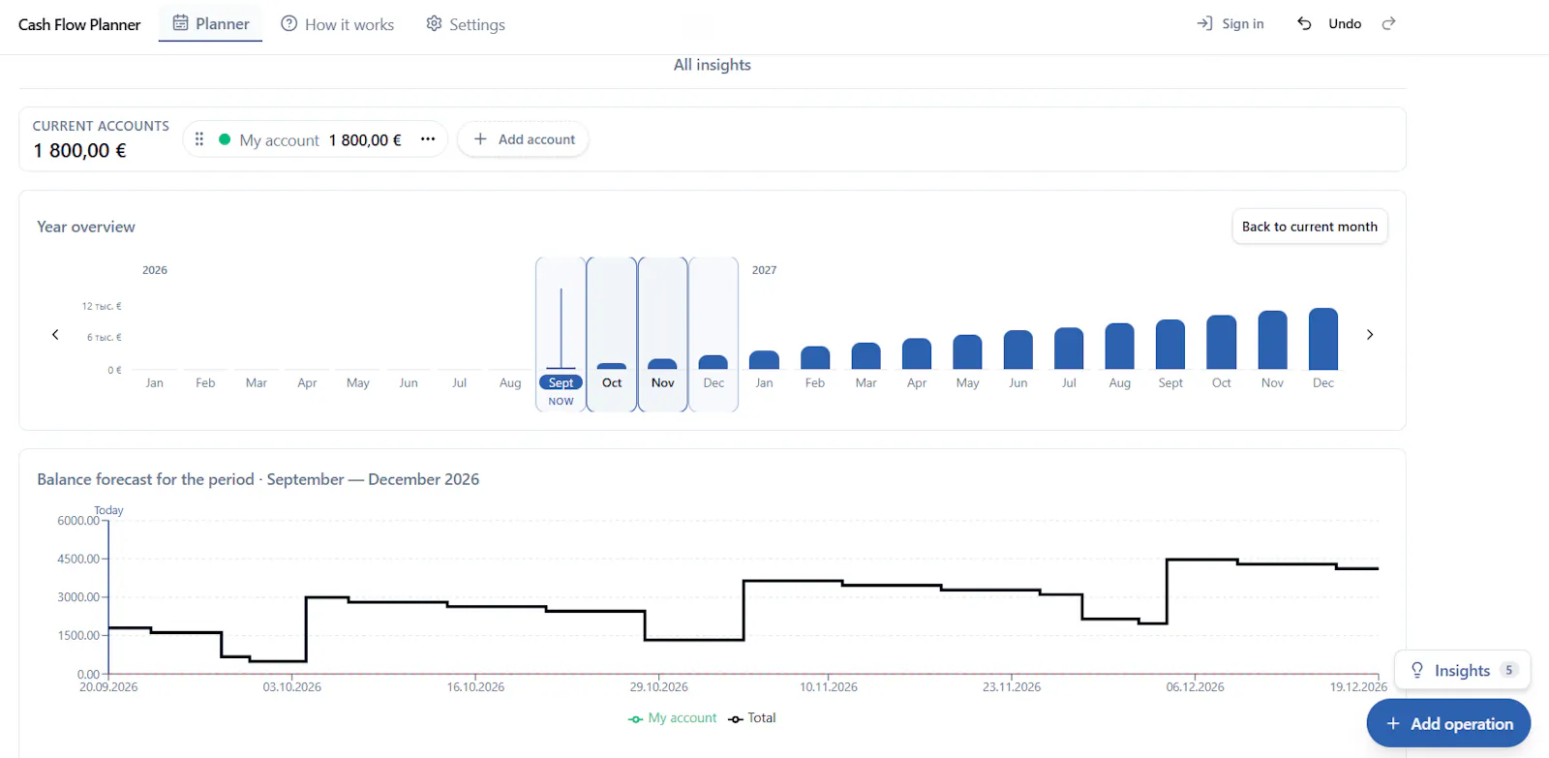The width and height of the screenshot is (1549, 758).
Task: Click the Add operation button
Action: [1448, 723]
